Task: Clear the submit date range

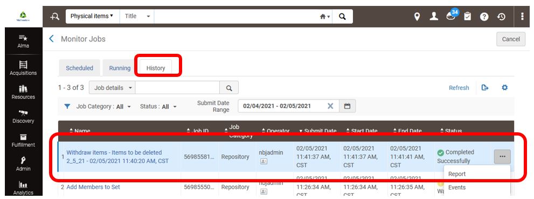Action: [x=330, y=106]
